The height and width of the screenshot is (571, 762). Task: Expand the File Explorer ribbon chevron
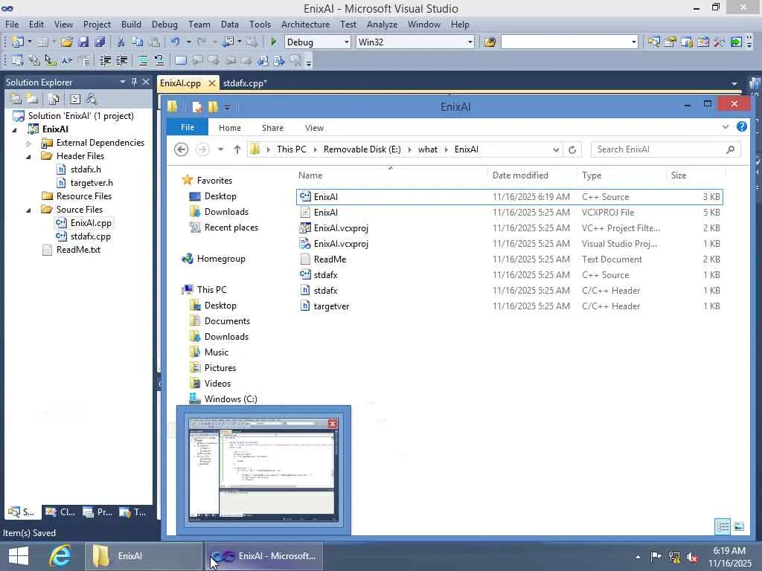coord(726,126)
